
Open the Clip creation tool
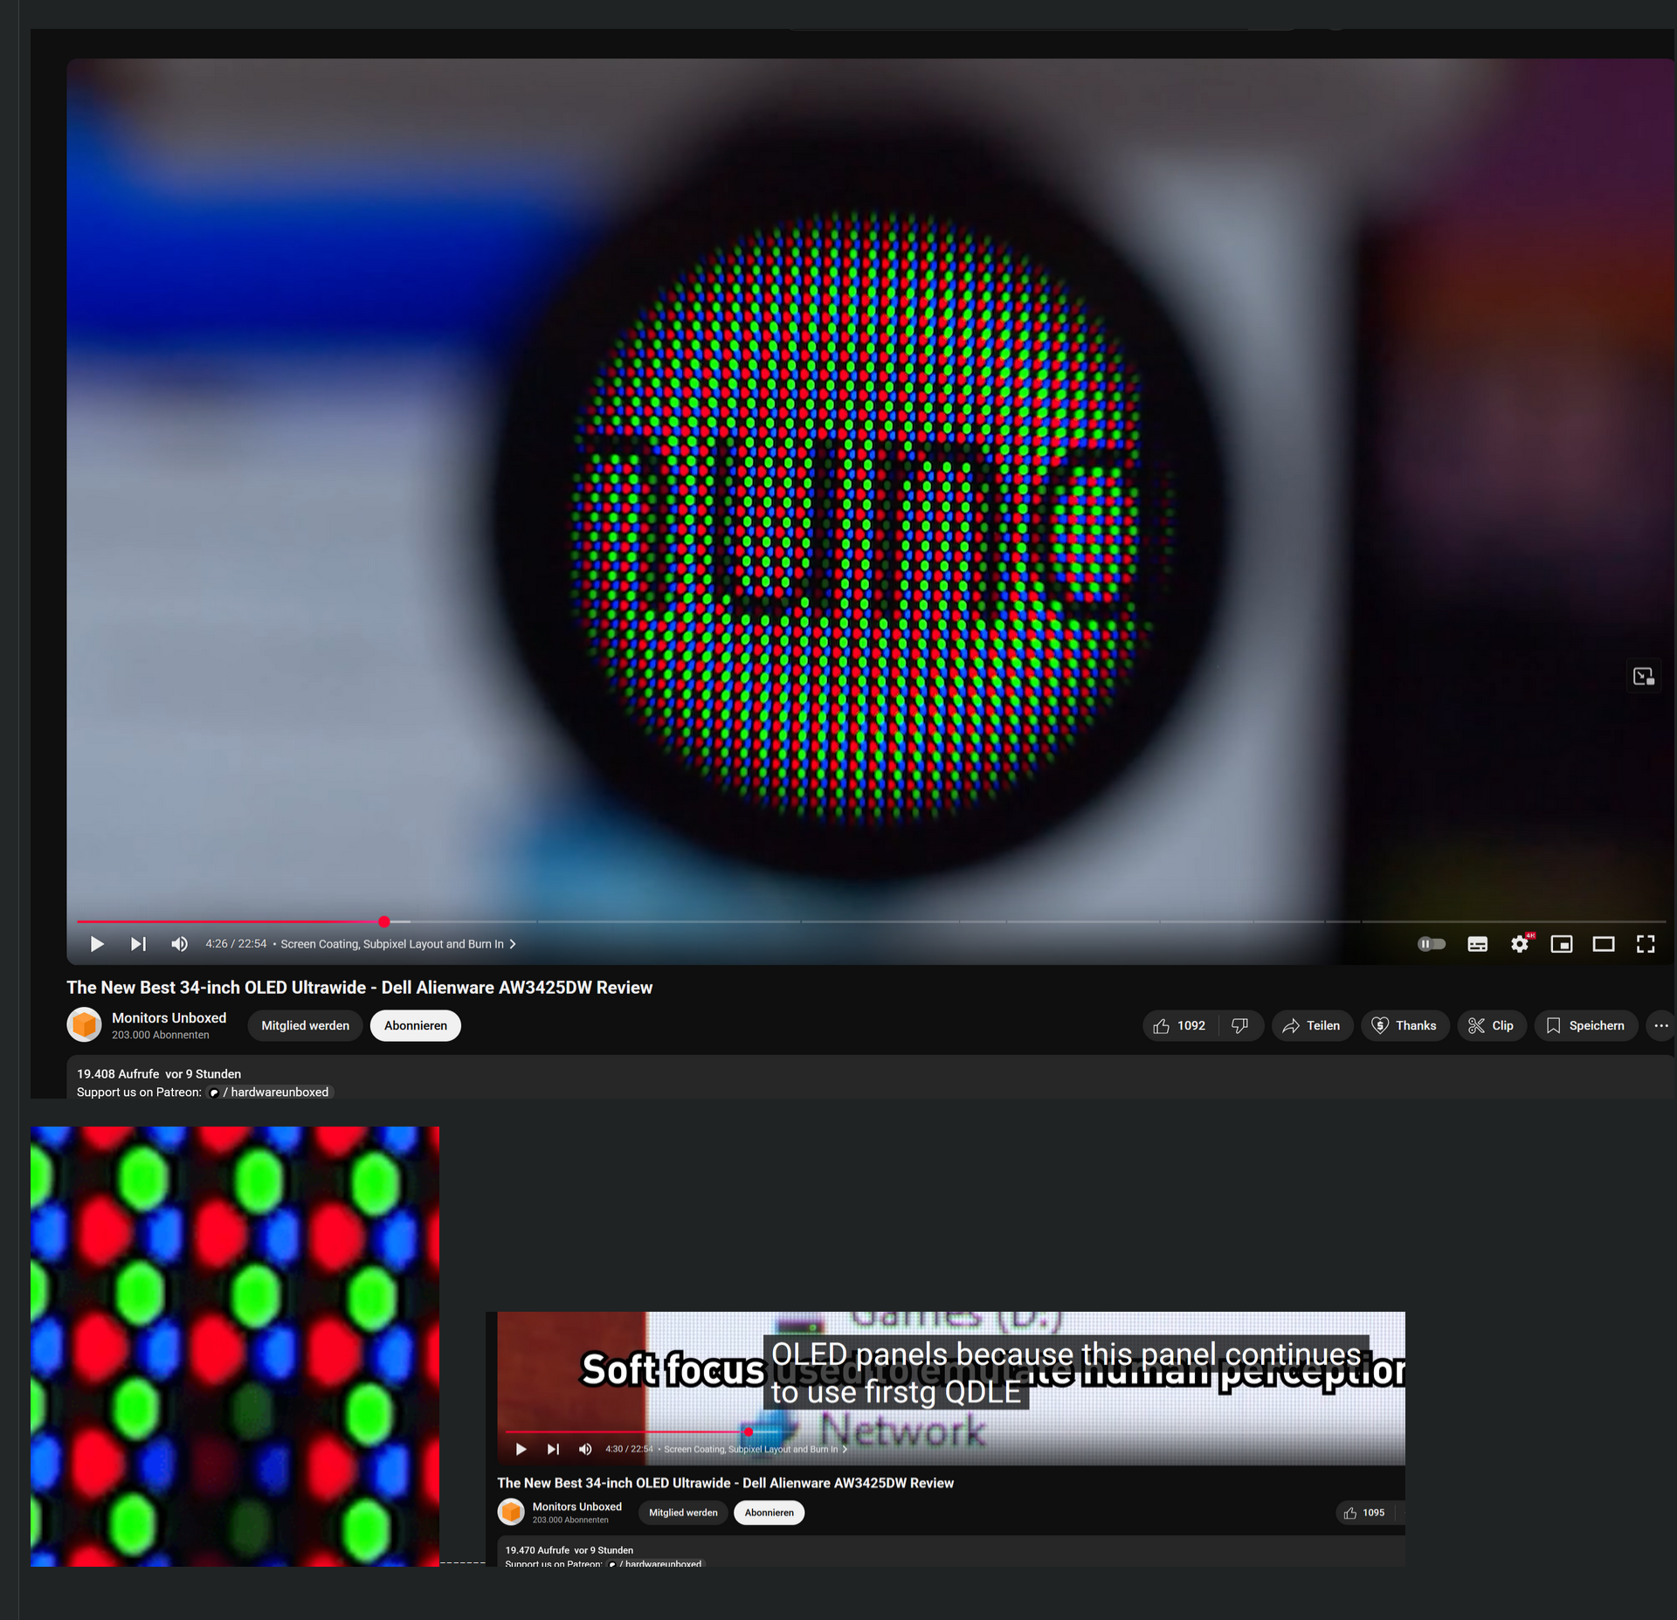coord(1492,1025)
